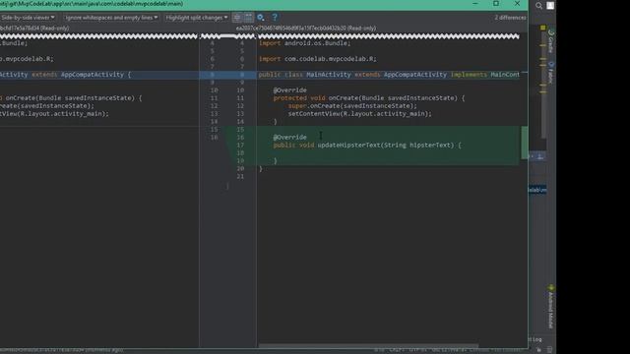Close the diff window
The image size is (630, 354).
[x=517, y=4]
